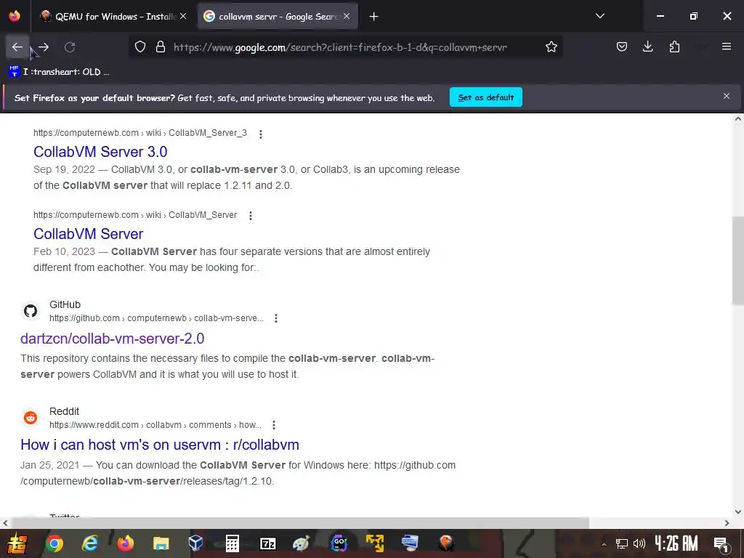The image size is (744, 558).
Task: Show hidden system tray icons
Action: tap(604, 543)
